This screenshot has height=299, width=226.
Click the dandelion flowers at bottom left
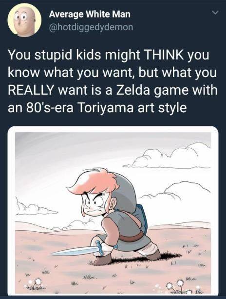click(x=34, y=284)
